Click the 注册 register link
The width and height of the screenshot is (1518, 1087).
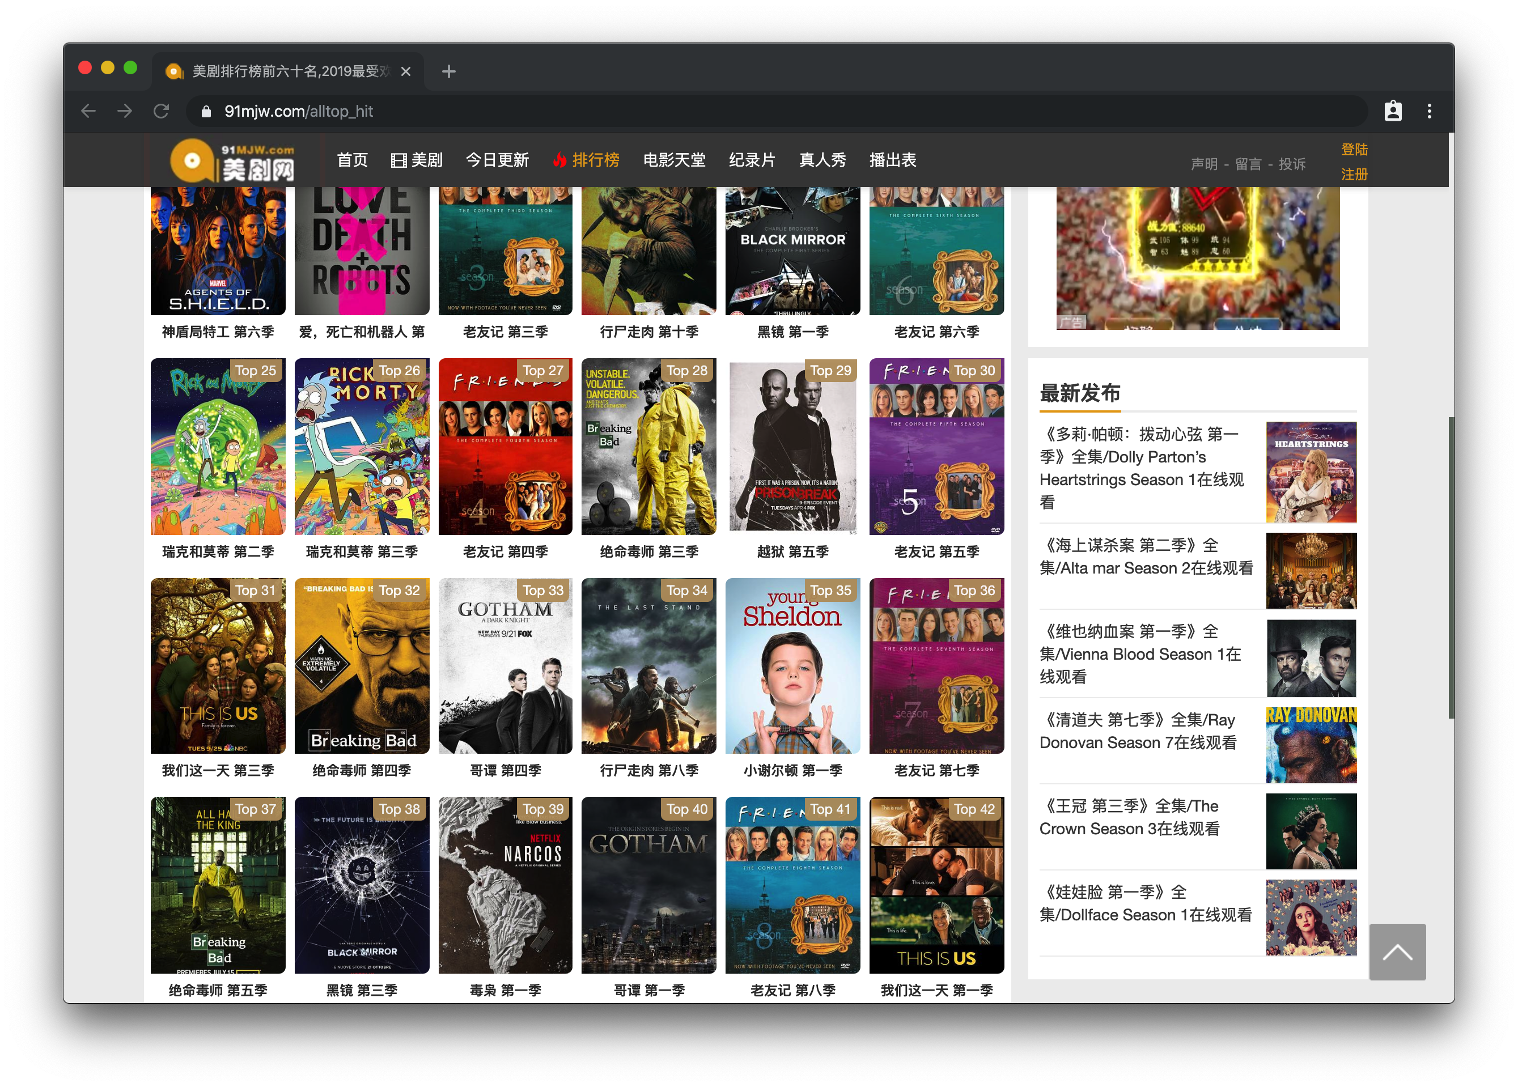click(1354, 174)
